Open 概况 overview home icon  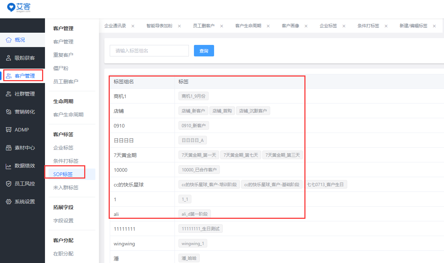coord(9,40)
